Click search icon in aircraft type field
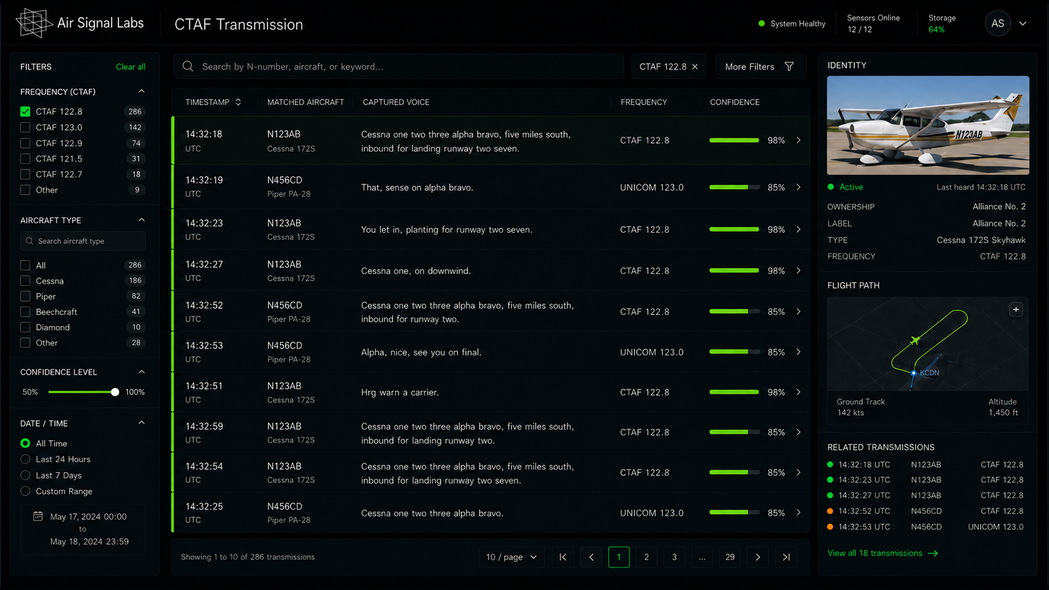1049x590 pixels. tap(29, 241)
